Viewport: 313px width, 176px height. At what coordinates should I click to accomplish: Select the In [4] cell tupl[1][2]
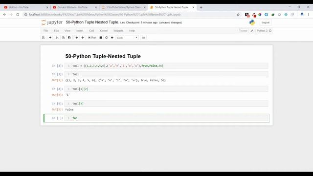[166, 89]
